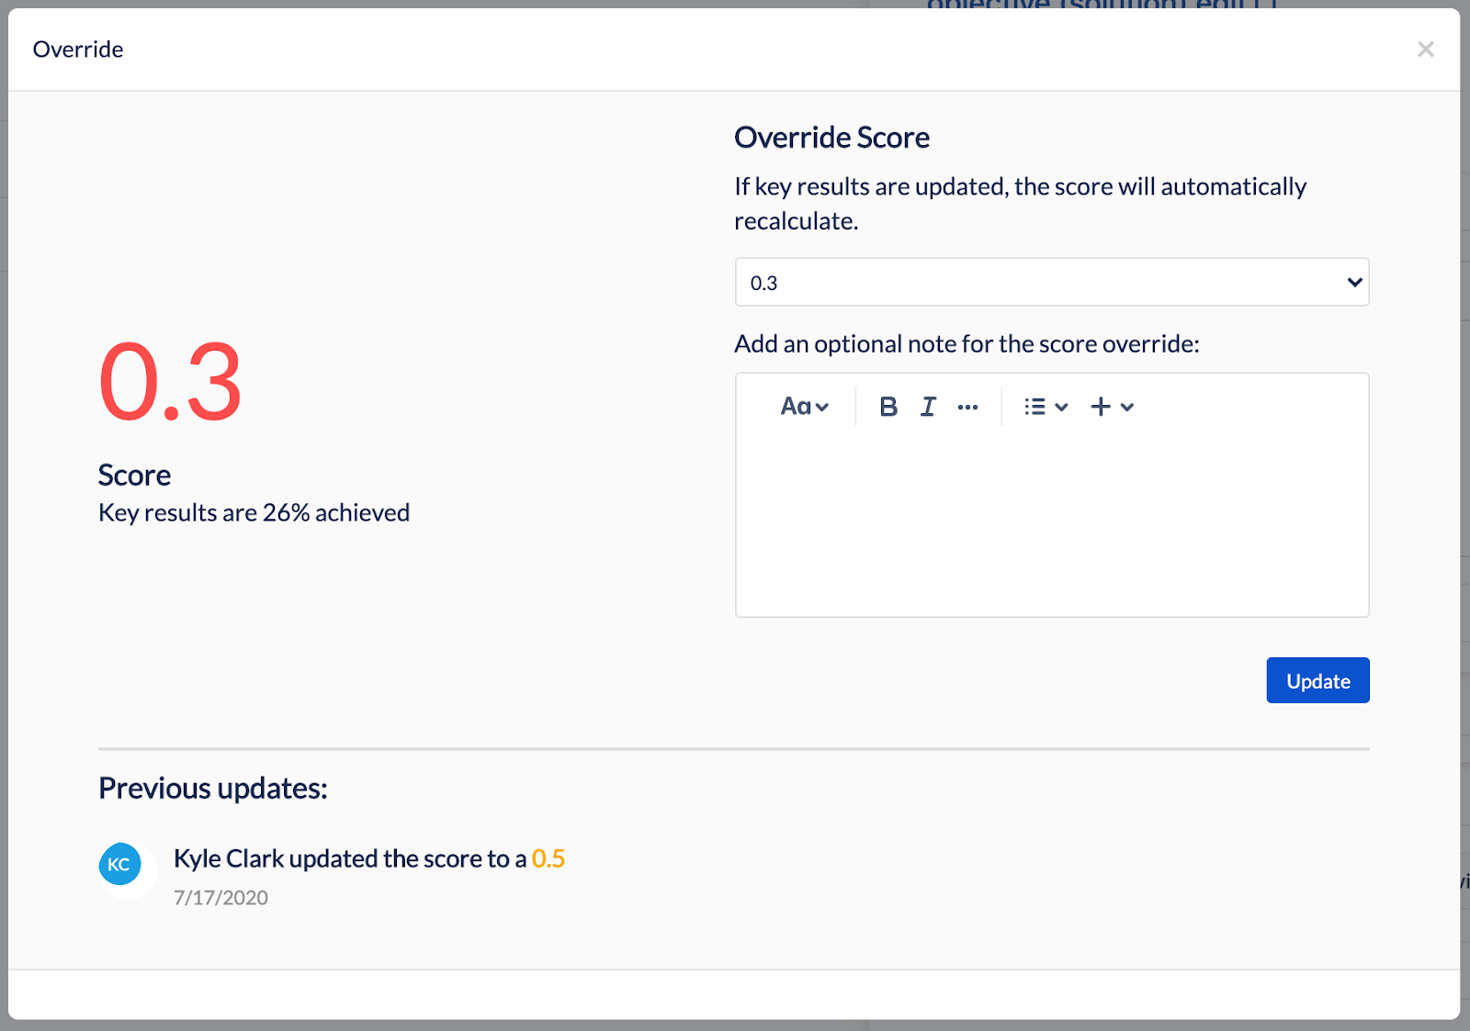
Task: Click the large red 0.3 score
Action: click(x=170, y=381)
